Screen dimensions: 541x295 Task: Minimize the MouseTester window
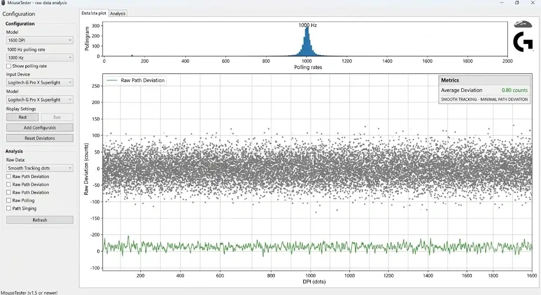(x=501, y=3)
